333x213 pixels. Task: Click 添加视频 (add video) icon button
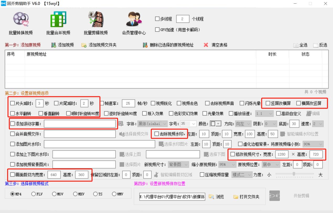coord(54,45)
